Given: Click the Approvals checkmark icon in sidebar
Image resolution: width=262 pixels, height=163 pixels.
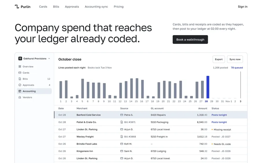Looking at the screenshot, I should pos(20,85).
